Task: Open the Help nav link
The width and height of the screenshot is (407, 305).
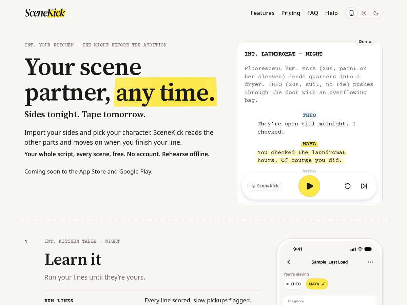Action: [x=331, y=13]
